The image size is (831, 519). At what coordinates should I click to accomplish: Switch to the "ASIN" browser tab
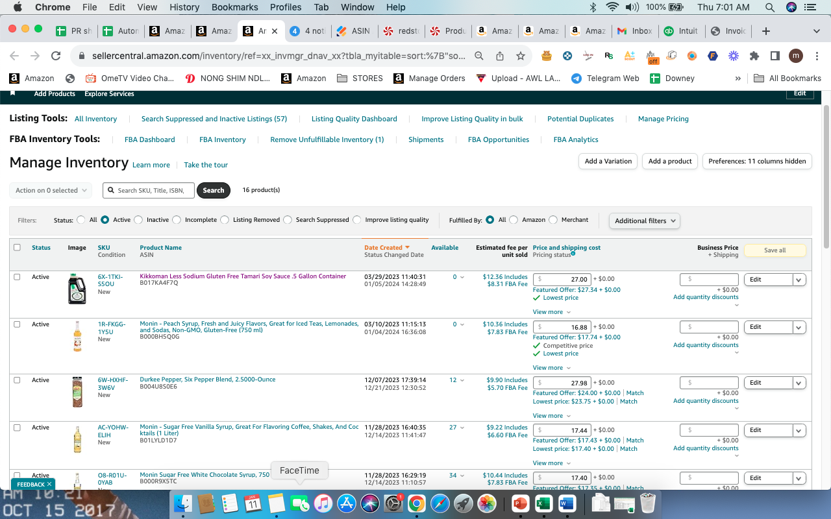pyautogui.click(x=353, y=30)
